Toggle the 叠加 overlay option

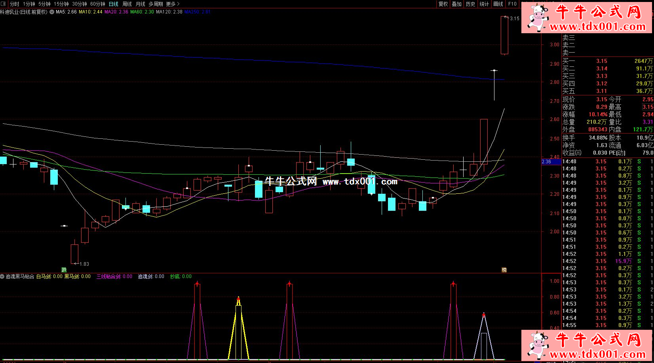[457, 4]
